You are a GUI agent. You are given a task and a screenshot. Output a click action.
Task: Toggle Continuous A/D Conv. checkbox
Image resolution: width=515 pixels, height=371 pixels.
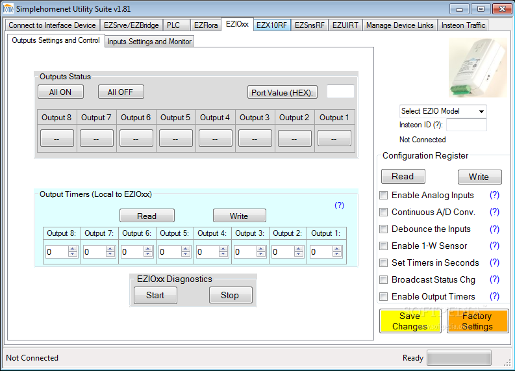383,212
